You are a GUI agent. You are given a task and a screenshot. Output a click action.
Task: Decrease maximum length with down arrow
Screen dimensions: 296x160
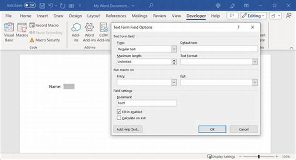(174, 63)
